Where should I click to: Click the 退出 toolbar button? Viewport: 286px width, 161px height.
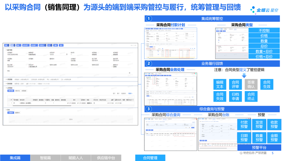coord(61,45)
